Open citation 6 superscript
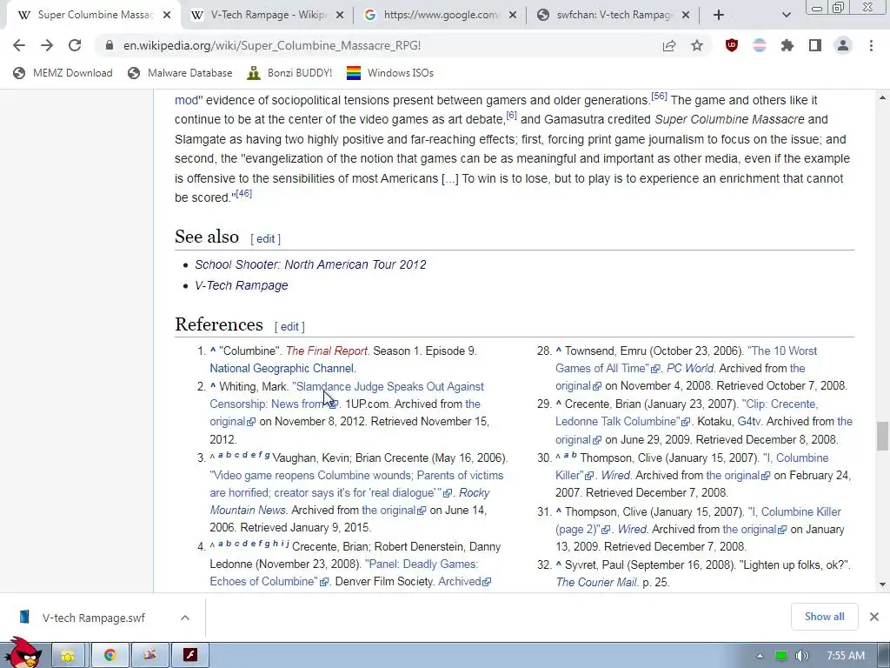This screenshot has height=668, width=890. 511,116
